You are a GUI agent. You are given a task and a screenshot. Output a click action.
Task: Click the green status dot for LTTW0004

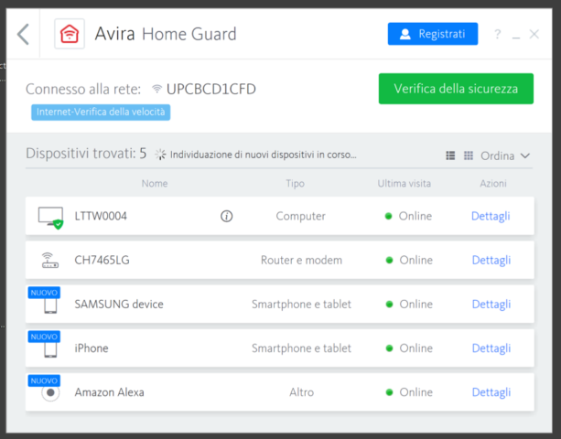(388, 216)
